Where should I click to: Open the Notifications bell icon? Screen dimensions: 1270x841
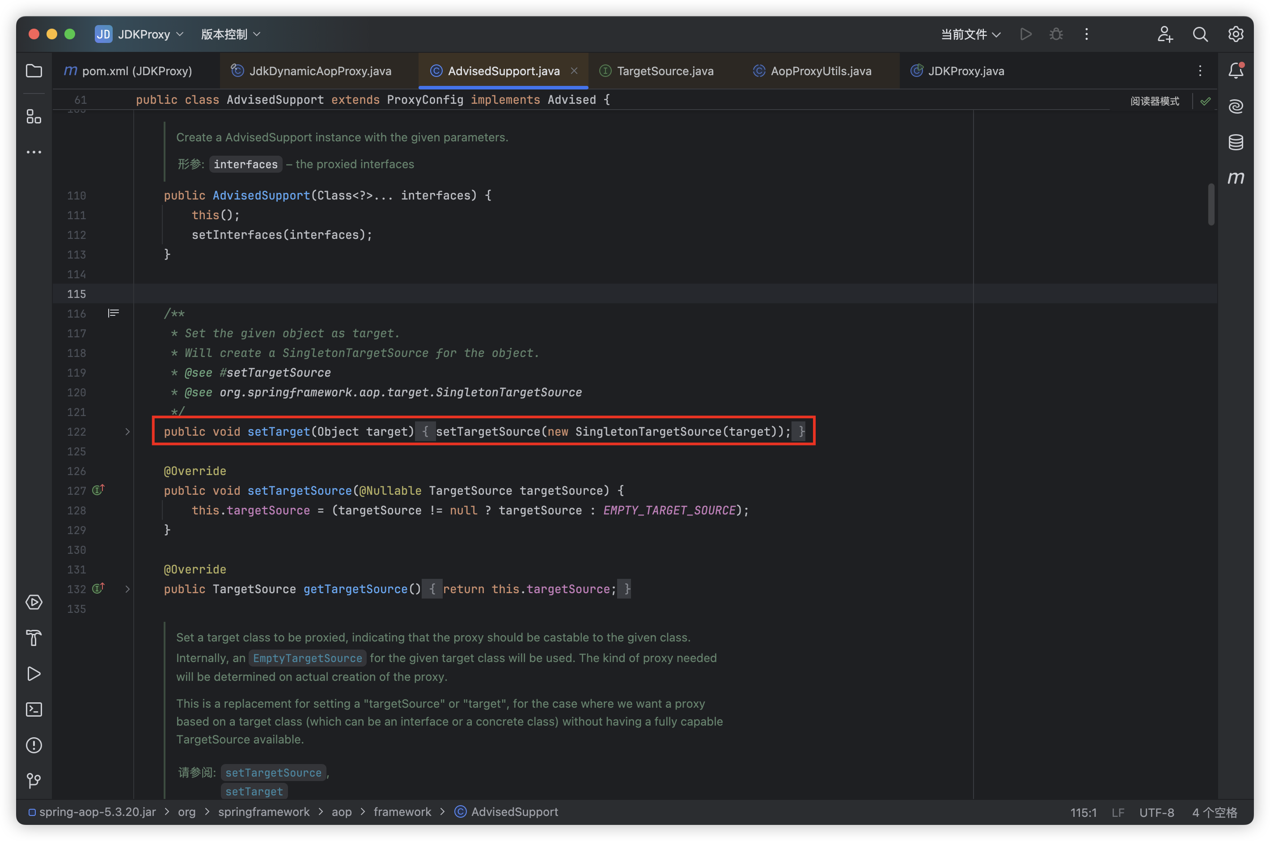tap(1236, 71)
